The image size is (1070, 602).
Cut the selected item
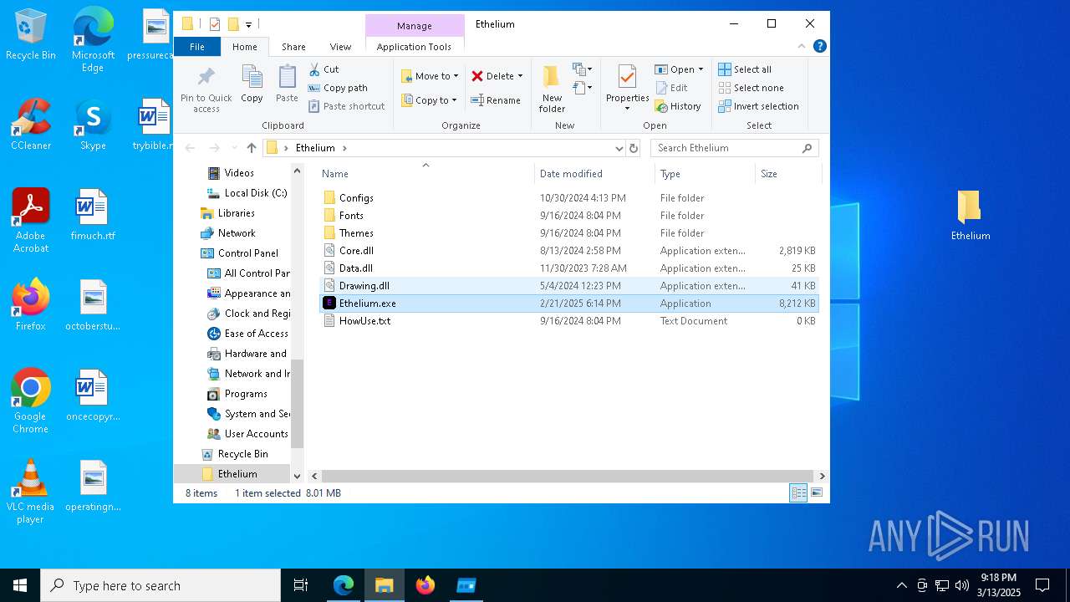tap(324, 69)
